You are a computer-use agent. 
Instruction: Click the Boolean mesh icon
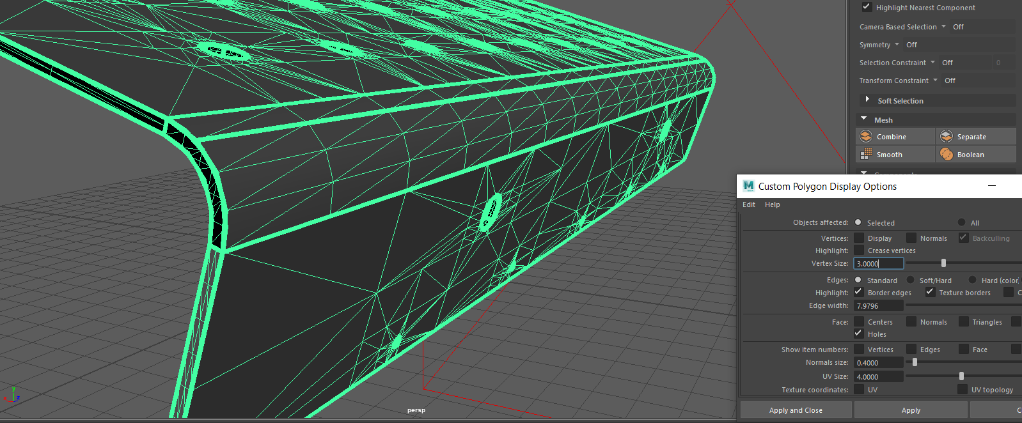point(947,154)
